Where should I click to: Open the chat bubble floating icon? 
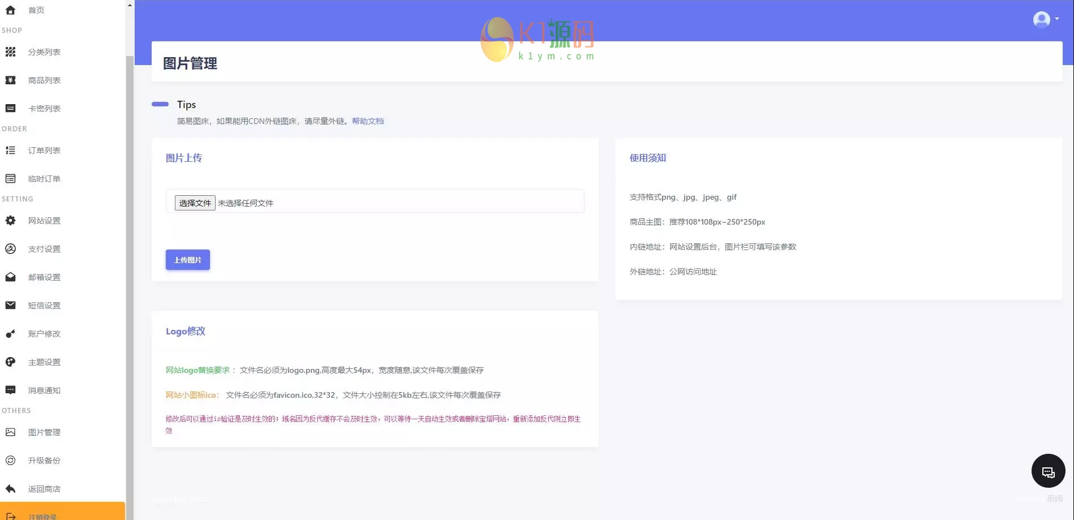point(1048,471)
